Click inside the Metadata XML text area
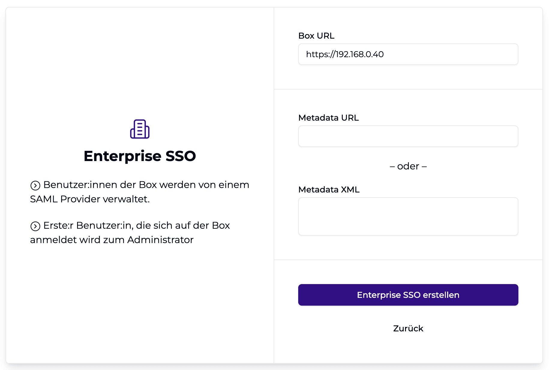Image resolution: width=549 pixels, height=370 pixels. (408, 216)
